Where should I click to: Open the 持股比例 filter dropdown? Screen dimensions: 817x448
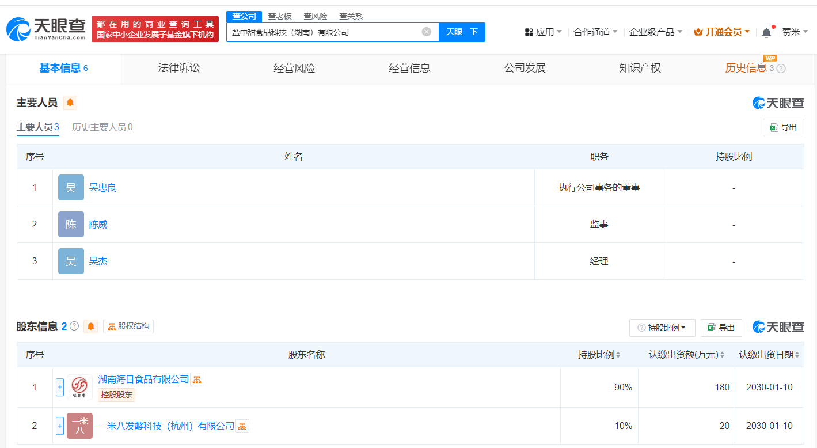662,328
